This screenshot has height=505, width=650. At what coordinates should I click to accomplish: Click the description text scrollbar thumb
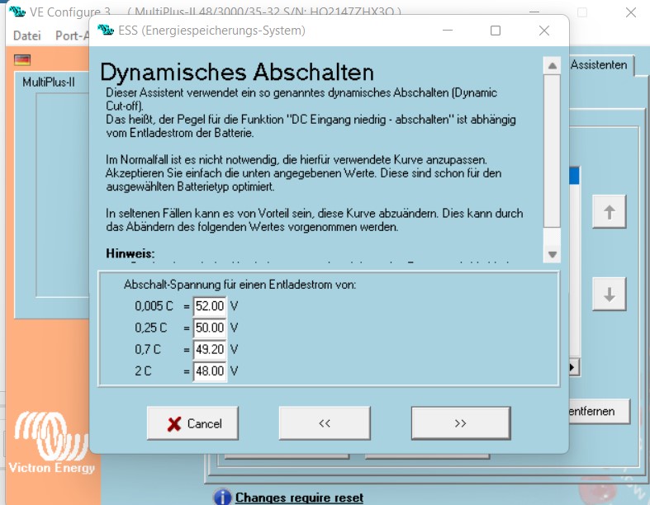552,151
